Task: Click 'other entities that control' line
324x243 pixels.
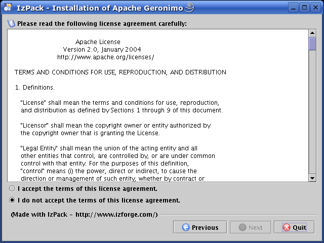Action: (x=118, y=155)
